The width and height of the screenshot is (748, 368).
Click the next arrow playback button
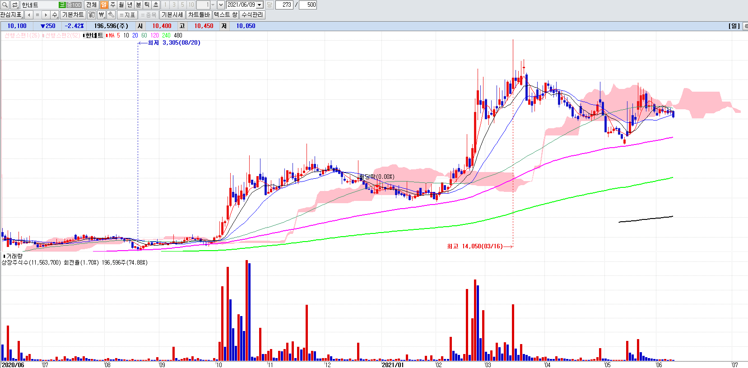point(46,15)
